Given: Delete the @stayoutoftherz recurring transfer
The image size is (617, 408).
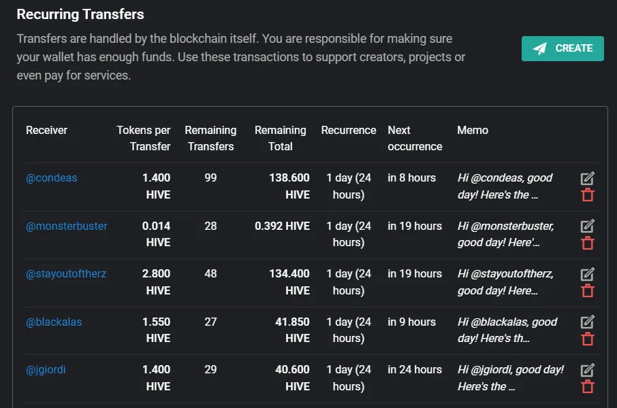Looking at the screenshot, I should point(588,291).
